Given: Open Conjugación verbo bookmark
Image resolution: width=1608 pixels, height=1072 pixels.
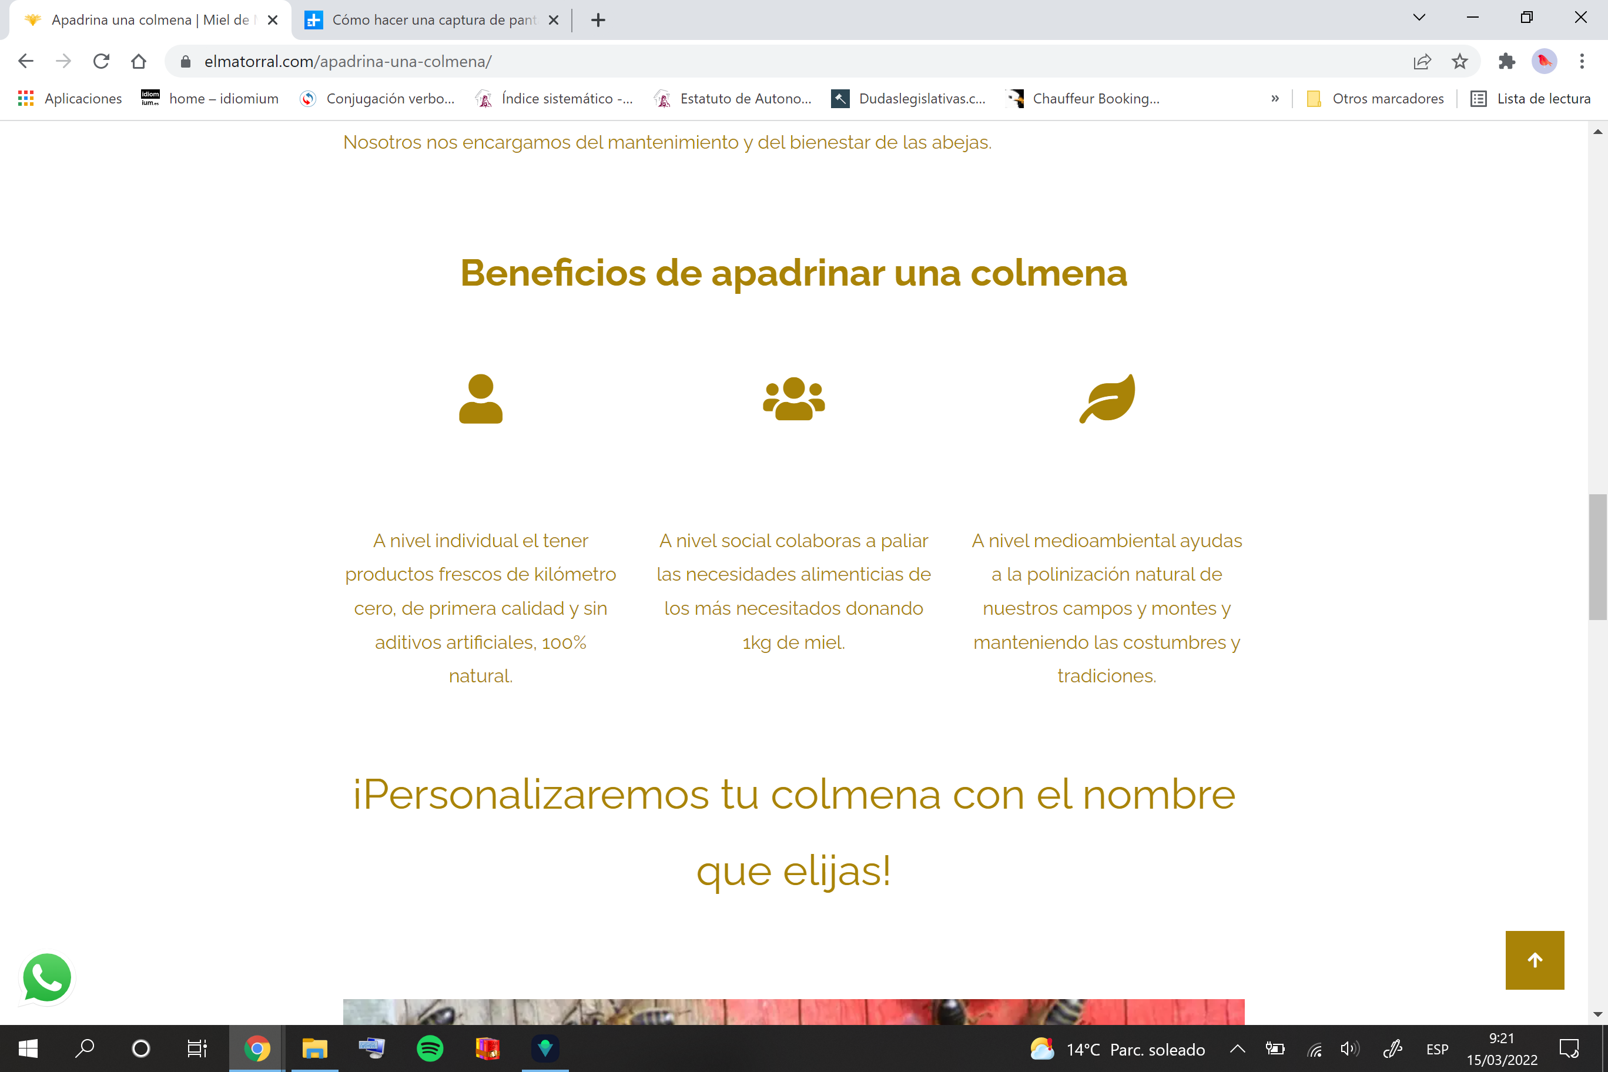Looking at the screenshot, I should tap(377, 99).
